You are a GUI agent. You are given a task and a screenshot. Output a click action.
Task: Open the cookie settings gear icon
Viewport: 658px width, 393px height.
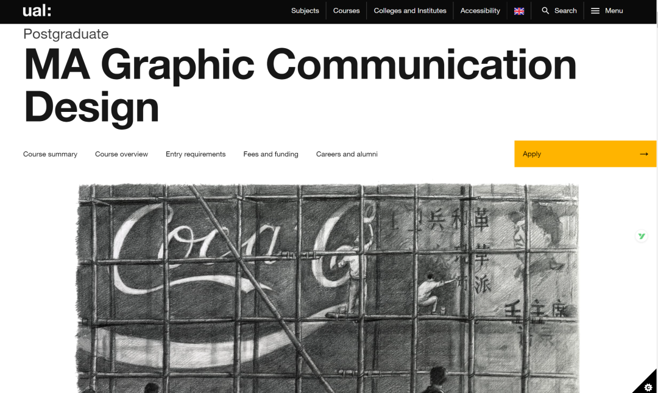click(648, 387)
